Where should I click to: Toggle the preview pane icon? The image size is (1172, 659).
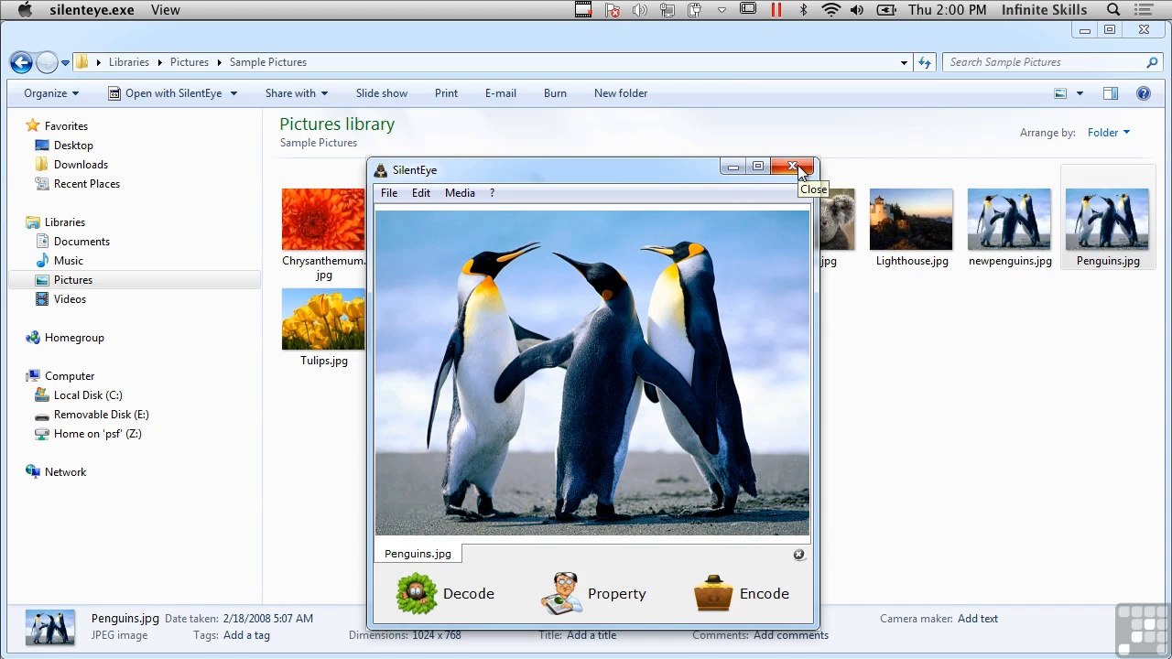[x=1110, y=93]
